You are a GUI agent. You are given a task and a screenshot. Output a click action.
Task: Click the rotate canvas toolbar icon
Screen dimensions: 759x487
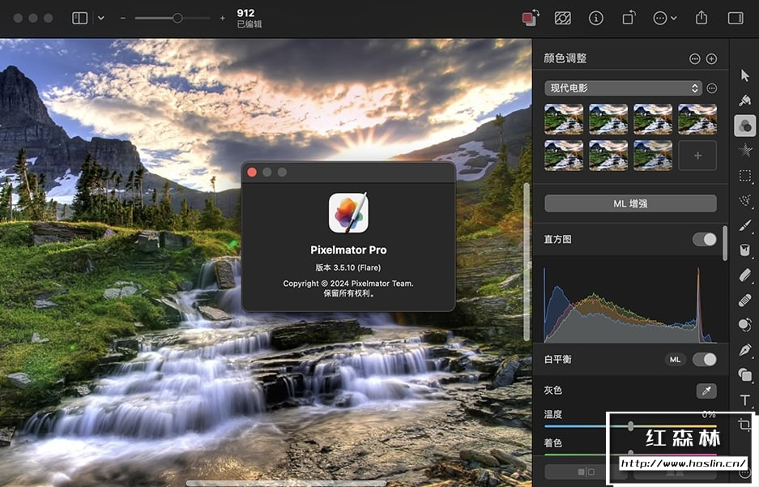click(629, 19)
